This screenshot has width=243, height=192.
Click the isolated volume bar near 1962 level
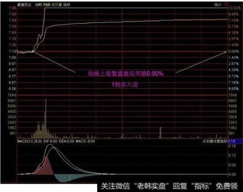tap(160, 132)
